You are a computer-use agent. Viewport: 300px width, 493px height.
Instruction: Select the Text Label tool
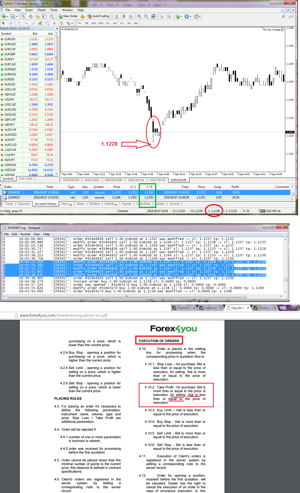pyautogui.click(x=61, y=23)
